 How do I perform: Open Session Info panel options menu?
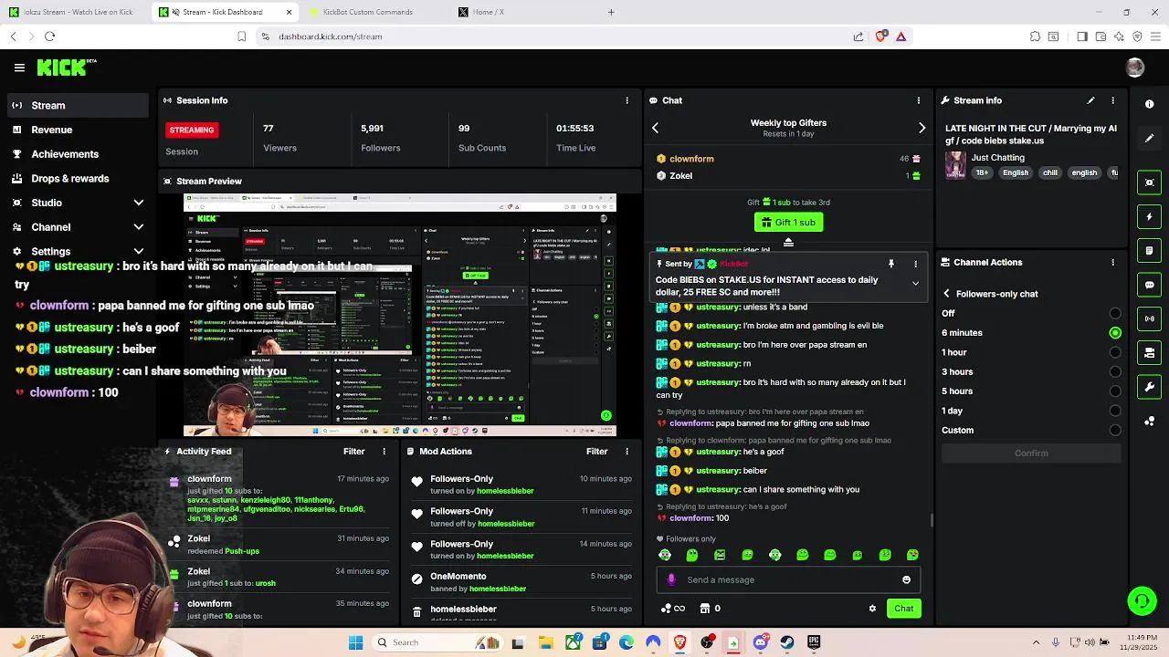(x=627, y=100)
